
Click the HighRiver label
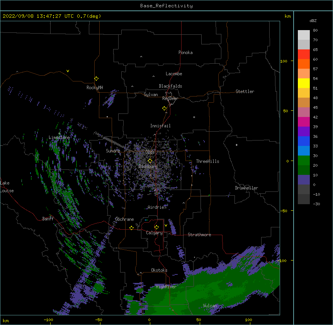[166, 287]
